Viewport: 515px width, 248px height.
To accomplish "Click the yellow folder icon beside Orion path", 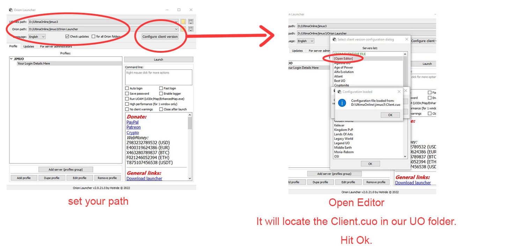I will click(183, 29).
